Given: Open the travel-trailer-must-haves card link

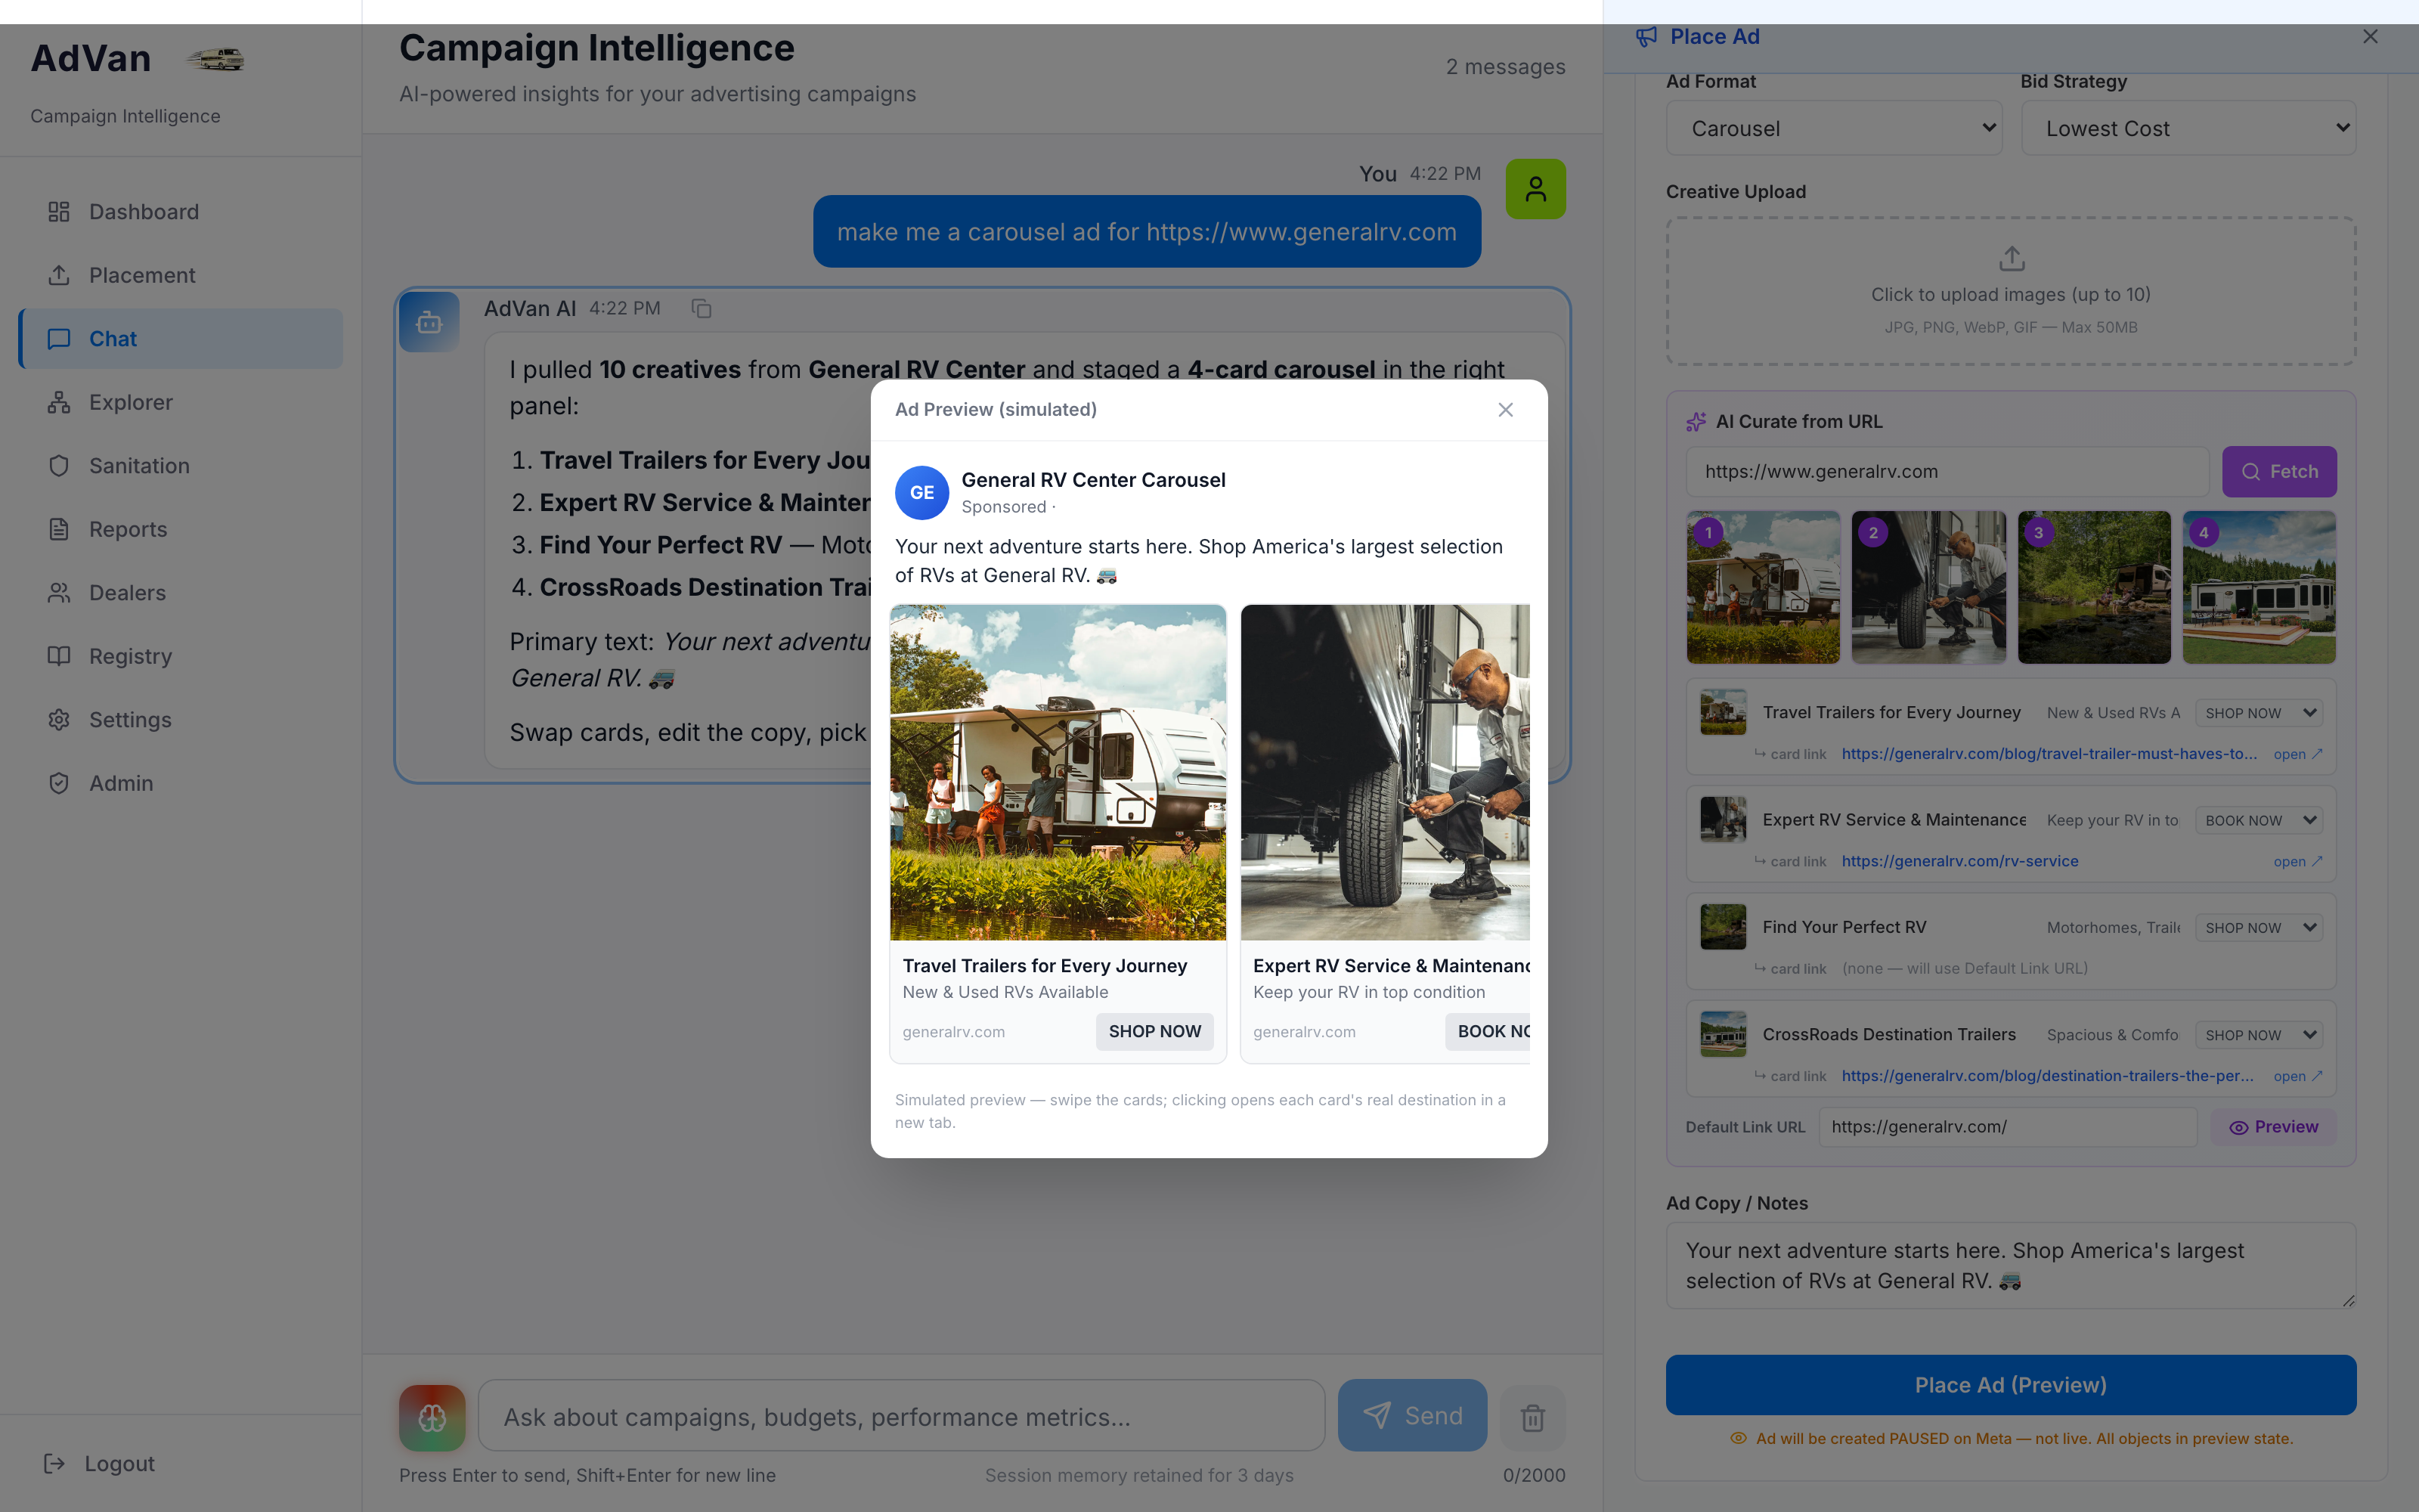Looking at the screenshot, I should 2049,754.
